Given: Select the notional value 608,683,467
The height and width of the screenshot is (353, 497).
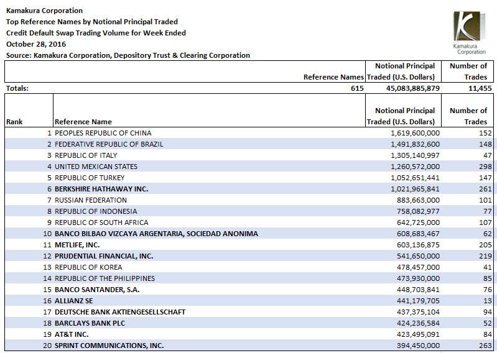Looking at the screenshot, I should 419,234.
